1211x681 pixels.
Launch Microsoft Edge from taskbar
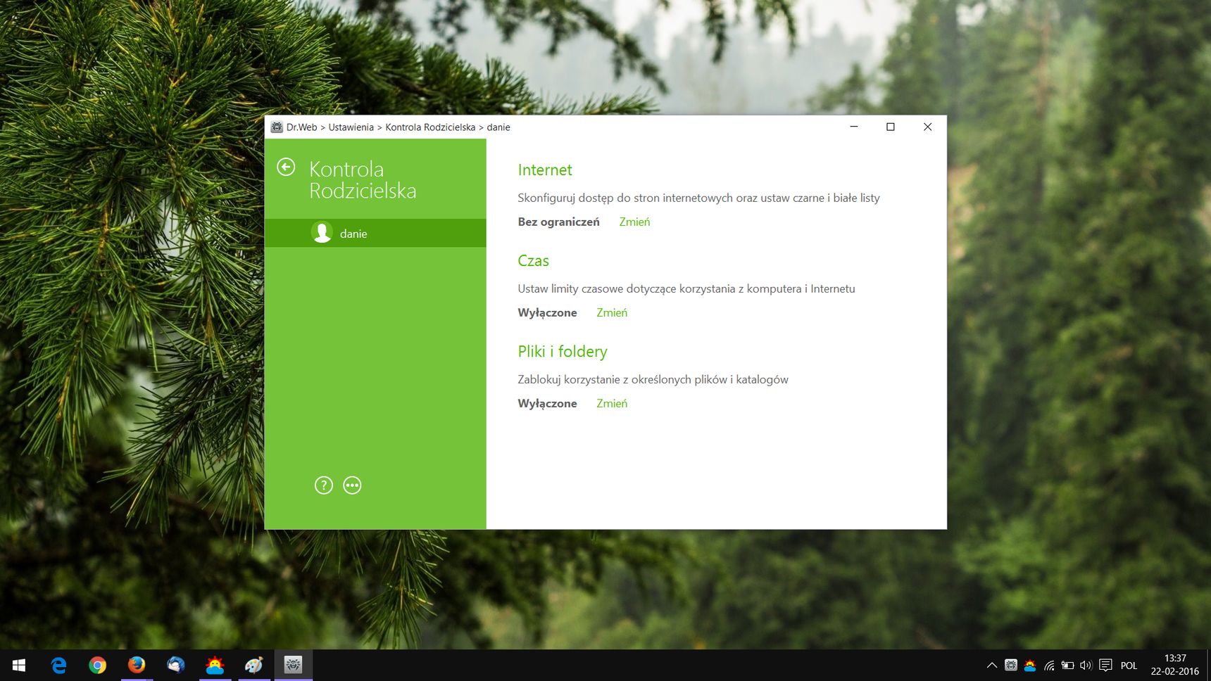click(x=58, y=665)
